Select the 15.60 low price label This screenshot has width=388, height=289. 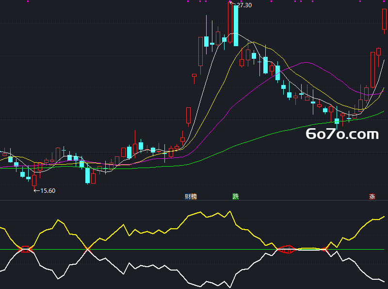pos(48,190)
